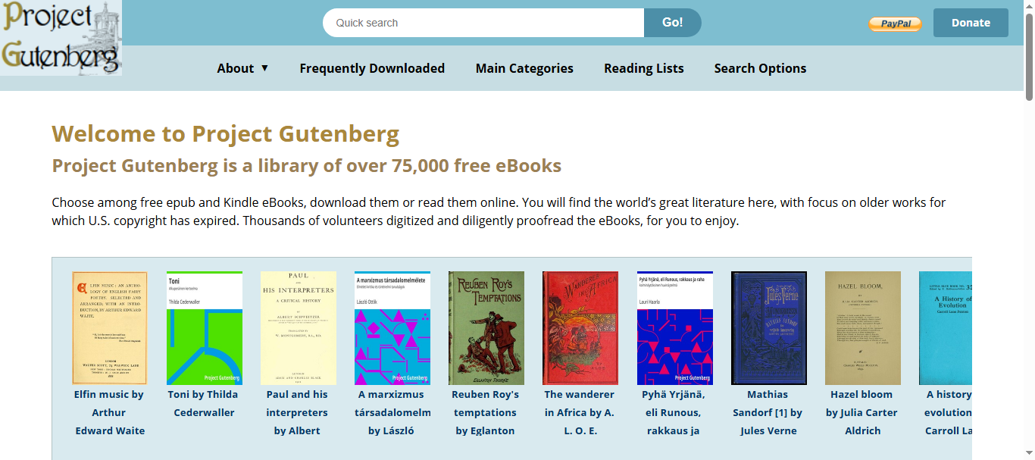Open the Mathias Sandorf blue cover
The image size is (1035, 460).
769,328
